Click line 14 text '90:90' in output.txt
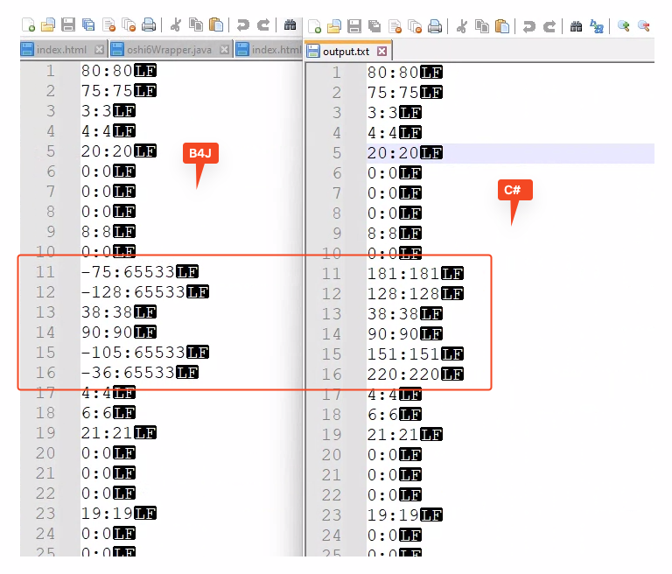 click(393, 334)
